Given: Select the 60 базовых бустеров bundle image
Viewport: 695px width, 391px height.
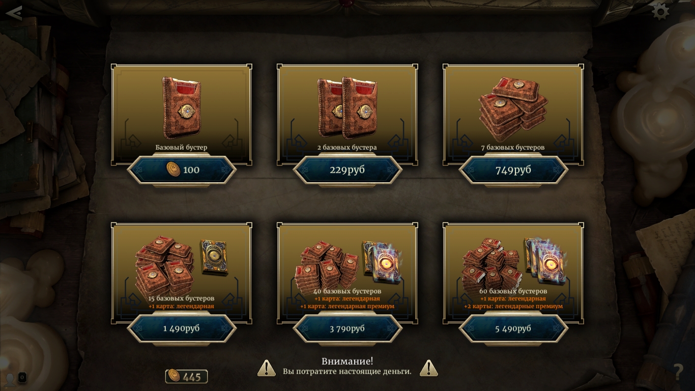Looking at the screenshot, I should click(x=513, y=264).
